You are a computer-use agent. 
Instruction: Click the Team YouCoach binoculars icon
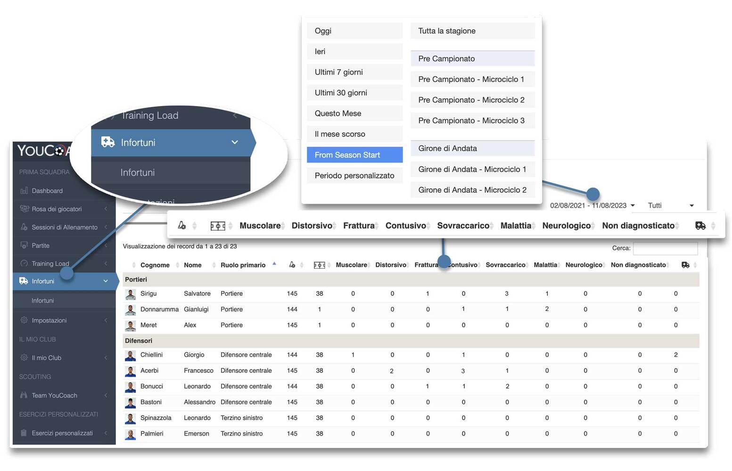[24, 395]
